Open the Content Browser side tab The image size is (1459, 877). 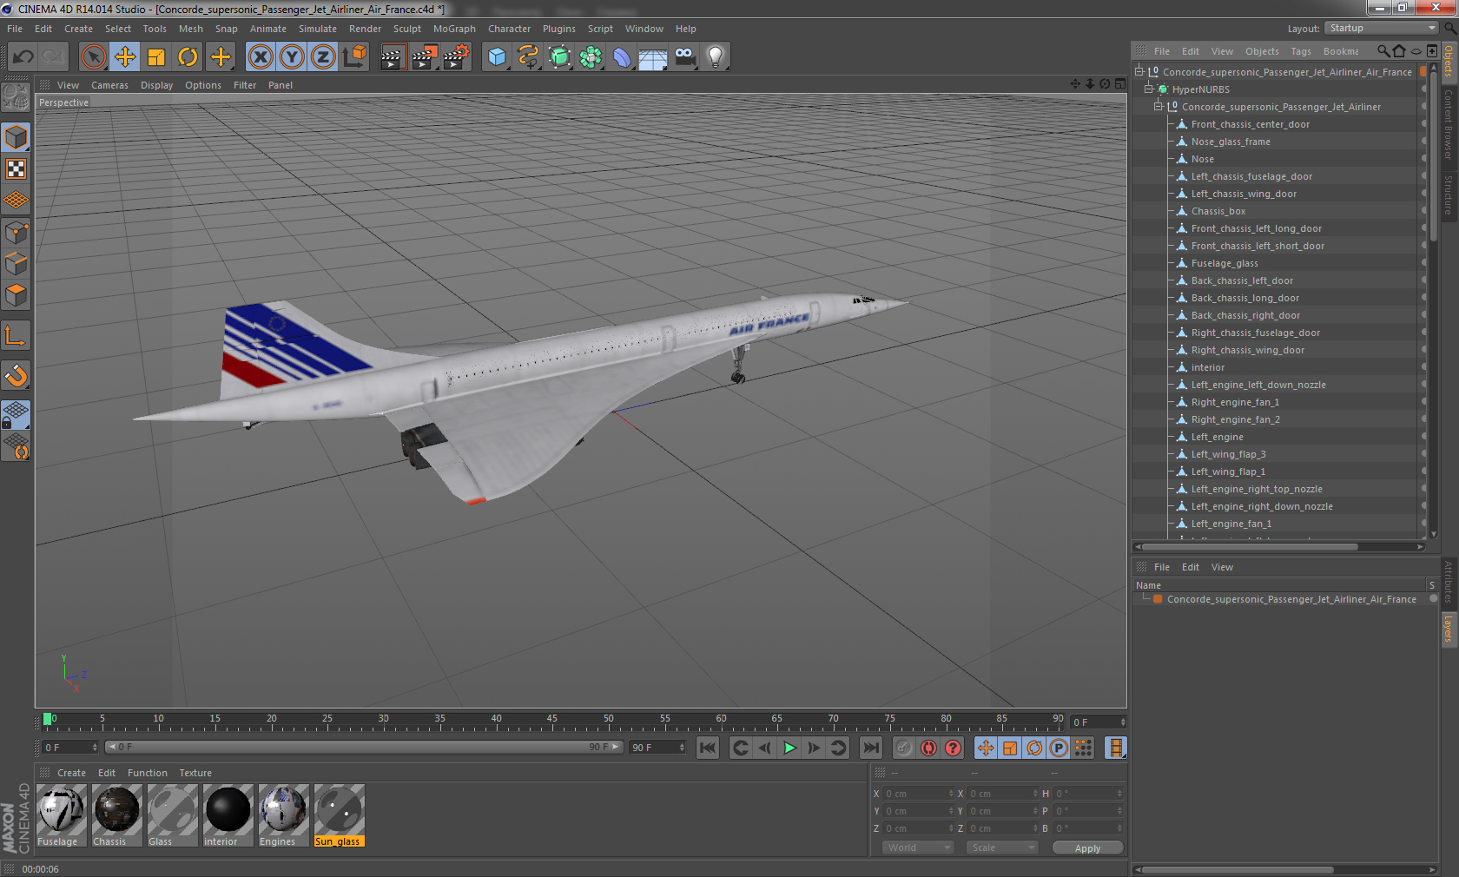pyautogui.click(x=1449, y=124)
